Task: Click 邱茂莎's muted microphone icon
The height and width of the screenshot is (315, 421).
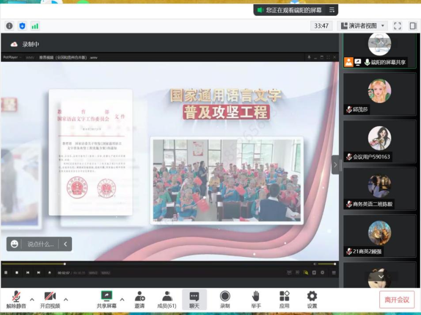Action: tap(349, 110)
